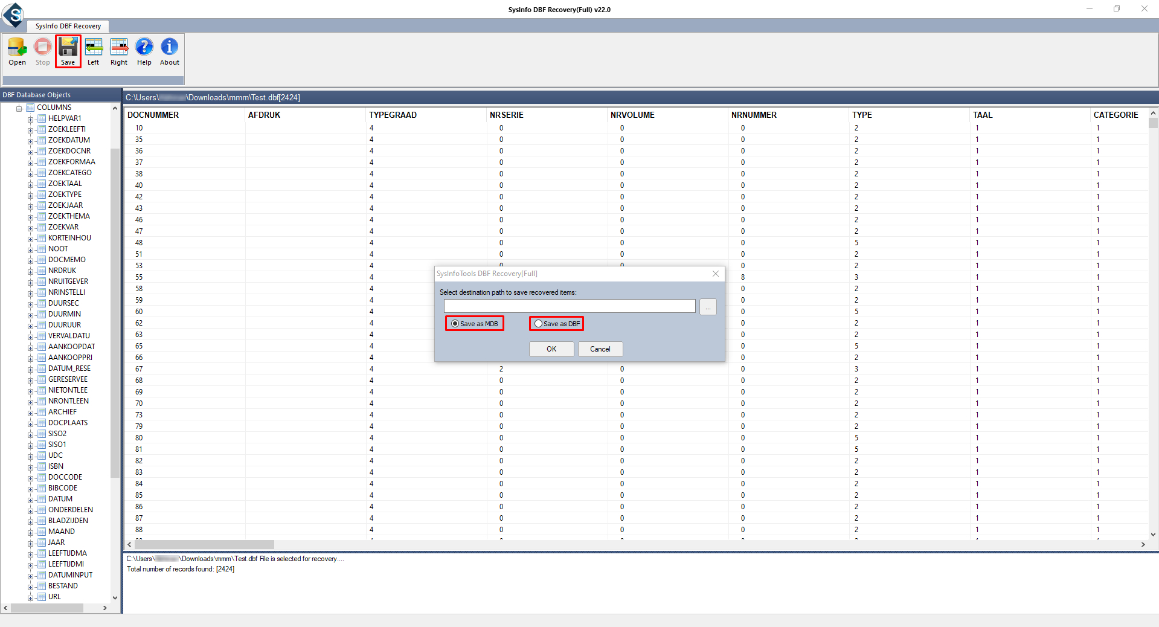The image size is (1159, 627).
Task: Switch to the SysInfo DBF Recovery tab
Action: [x=68, y=26]
